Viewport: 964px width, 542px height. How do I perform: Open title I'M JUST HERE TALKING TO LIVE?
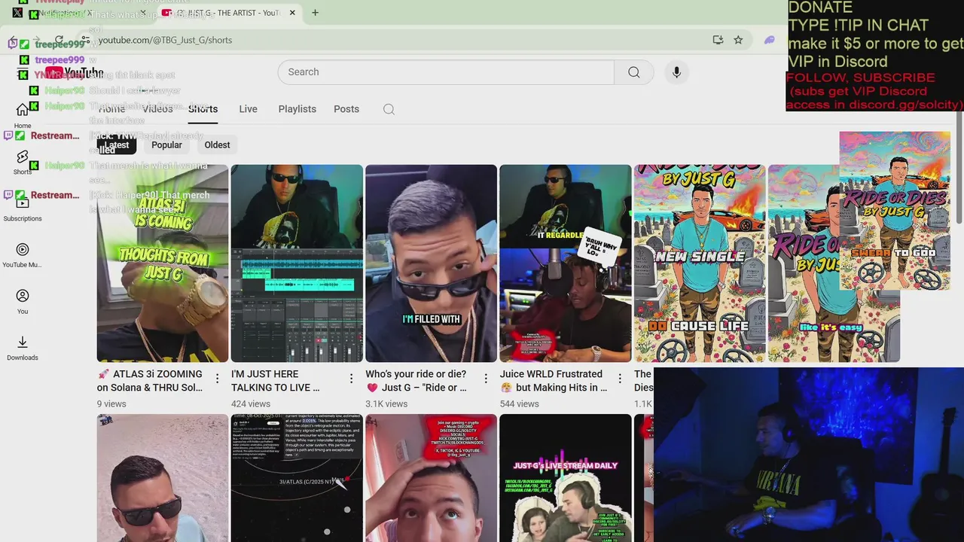point(276,381)
